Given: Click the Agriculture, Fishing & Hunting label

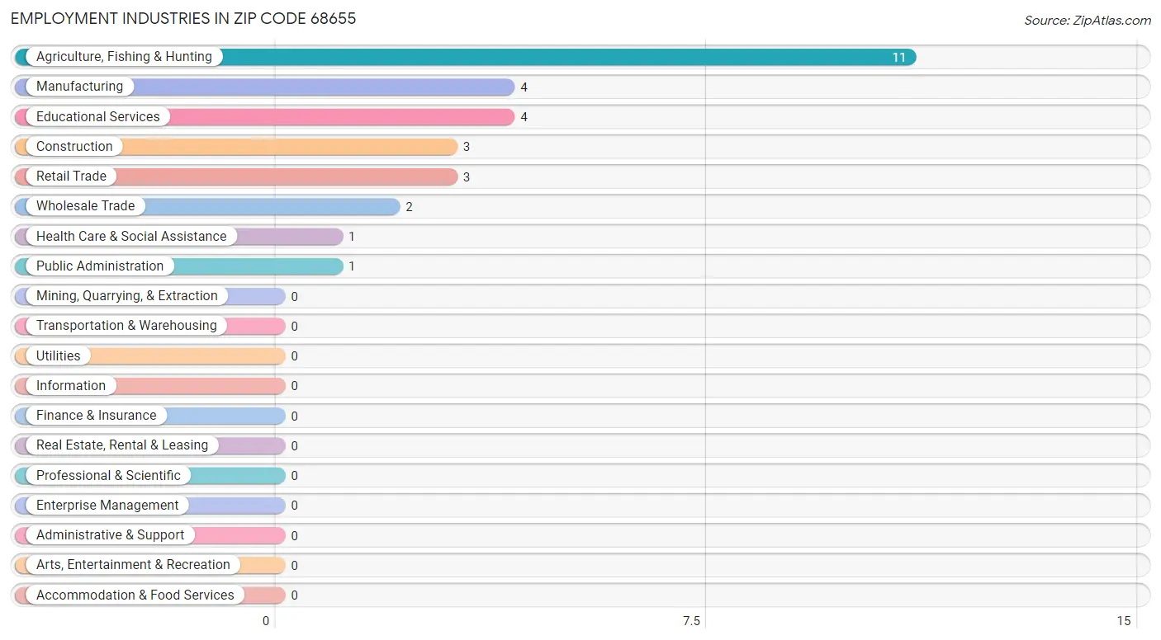Looking at the screenshot, I should pyautogui.click(x=124, y=57).
